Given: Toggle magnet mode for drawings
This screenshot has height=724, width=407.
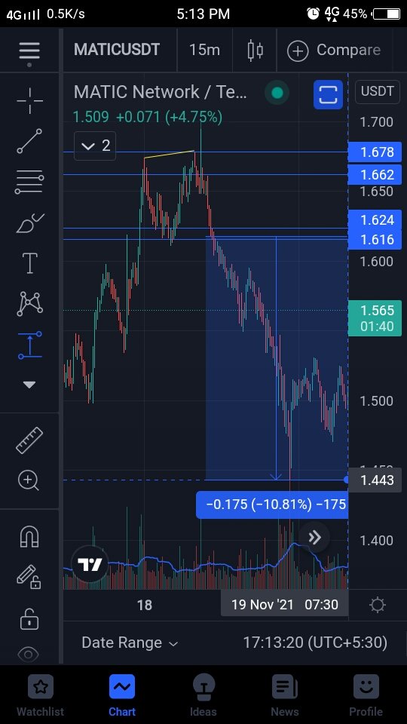Looking at the screenshot, I should tap(29, 536).
